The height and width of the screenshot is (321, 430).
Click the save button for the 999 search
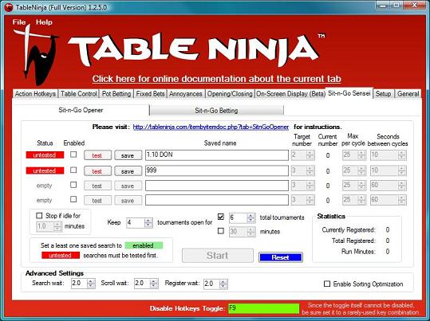click(x=128, y=171)
